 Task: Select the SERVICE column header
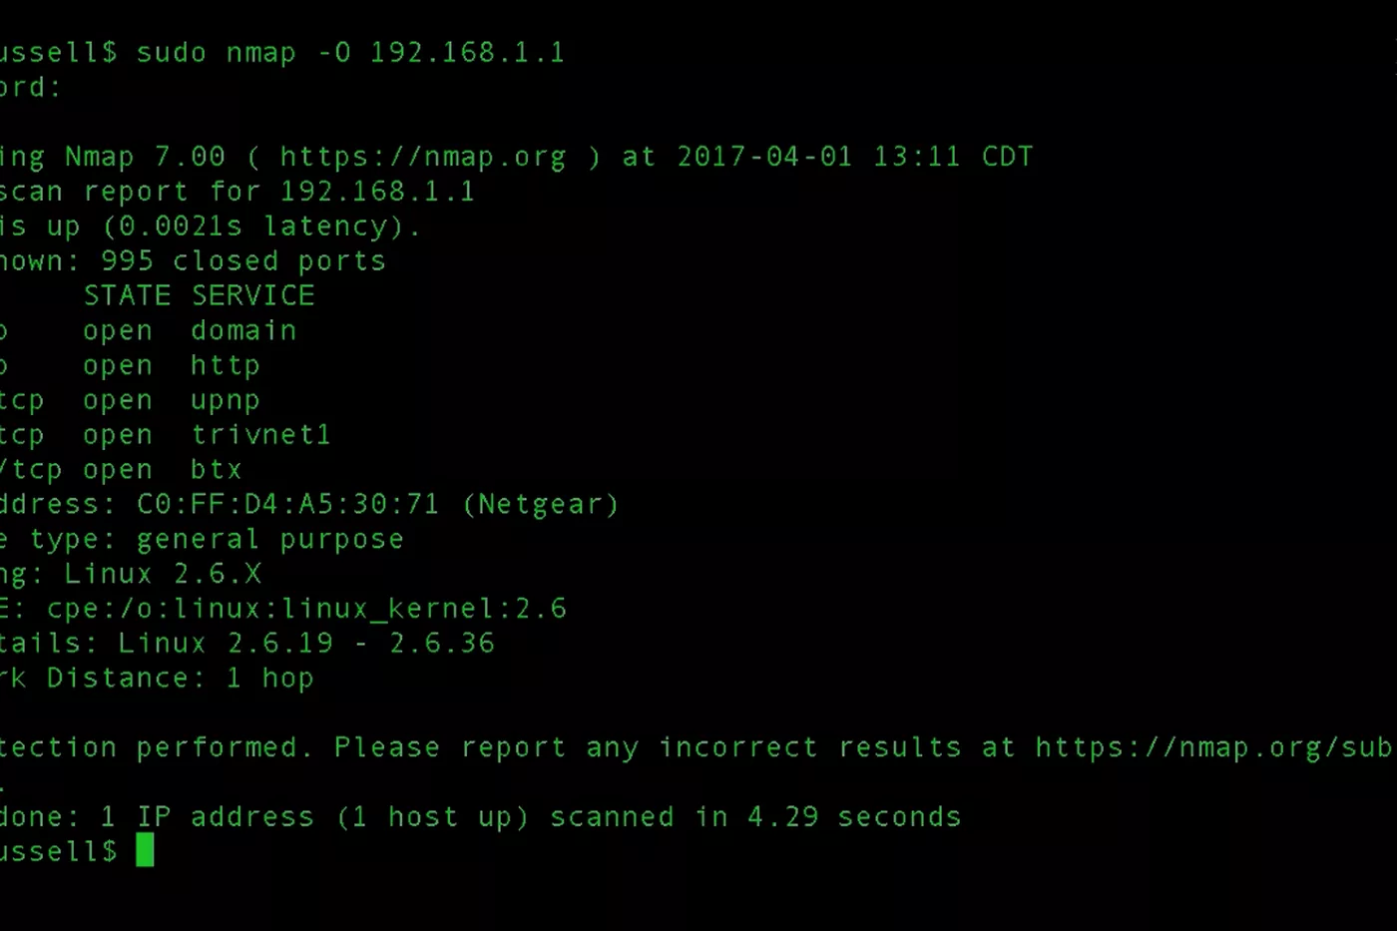point(253,295)
